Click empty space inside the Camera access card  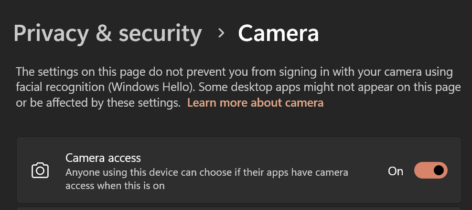(367, 150)
